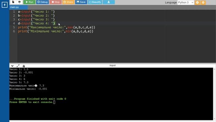Click code line 1 with a=input
The height and width of the screenshot is (122, 216).
click(36, 12)
